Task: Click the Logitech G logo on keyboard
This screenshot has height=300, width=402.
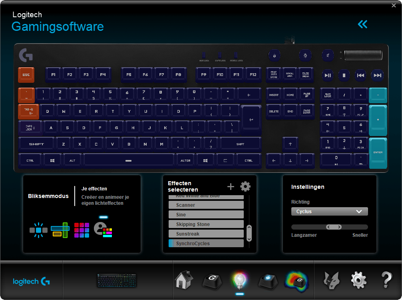Action: pos(26,55)
